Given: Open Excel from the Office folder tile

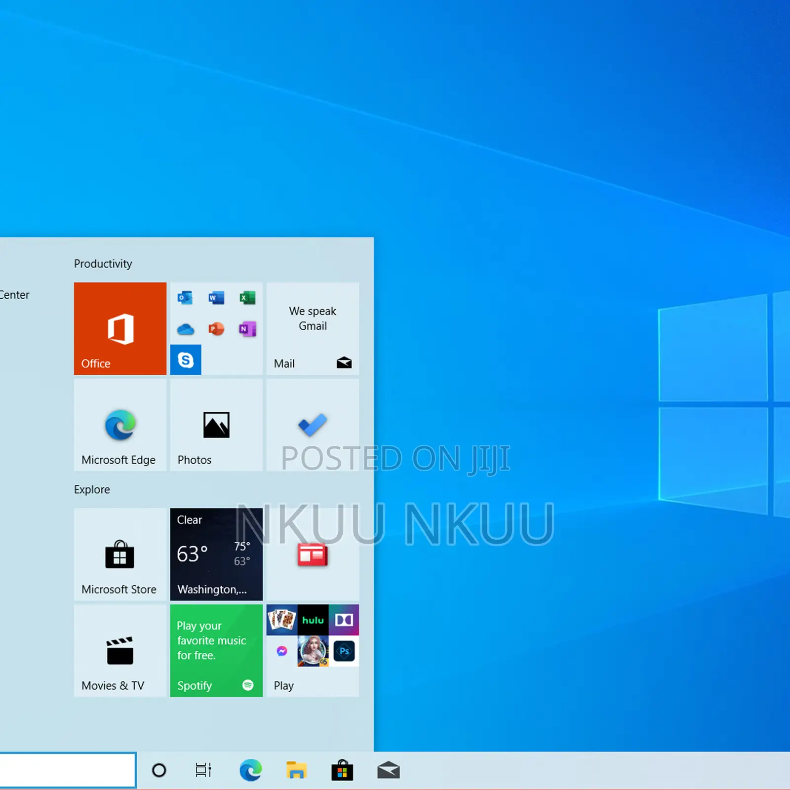Looking at the screenshot, I should (x=247, y=298).
